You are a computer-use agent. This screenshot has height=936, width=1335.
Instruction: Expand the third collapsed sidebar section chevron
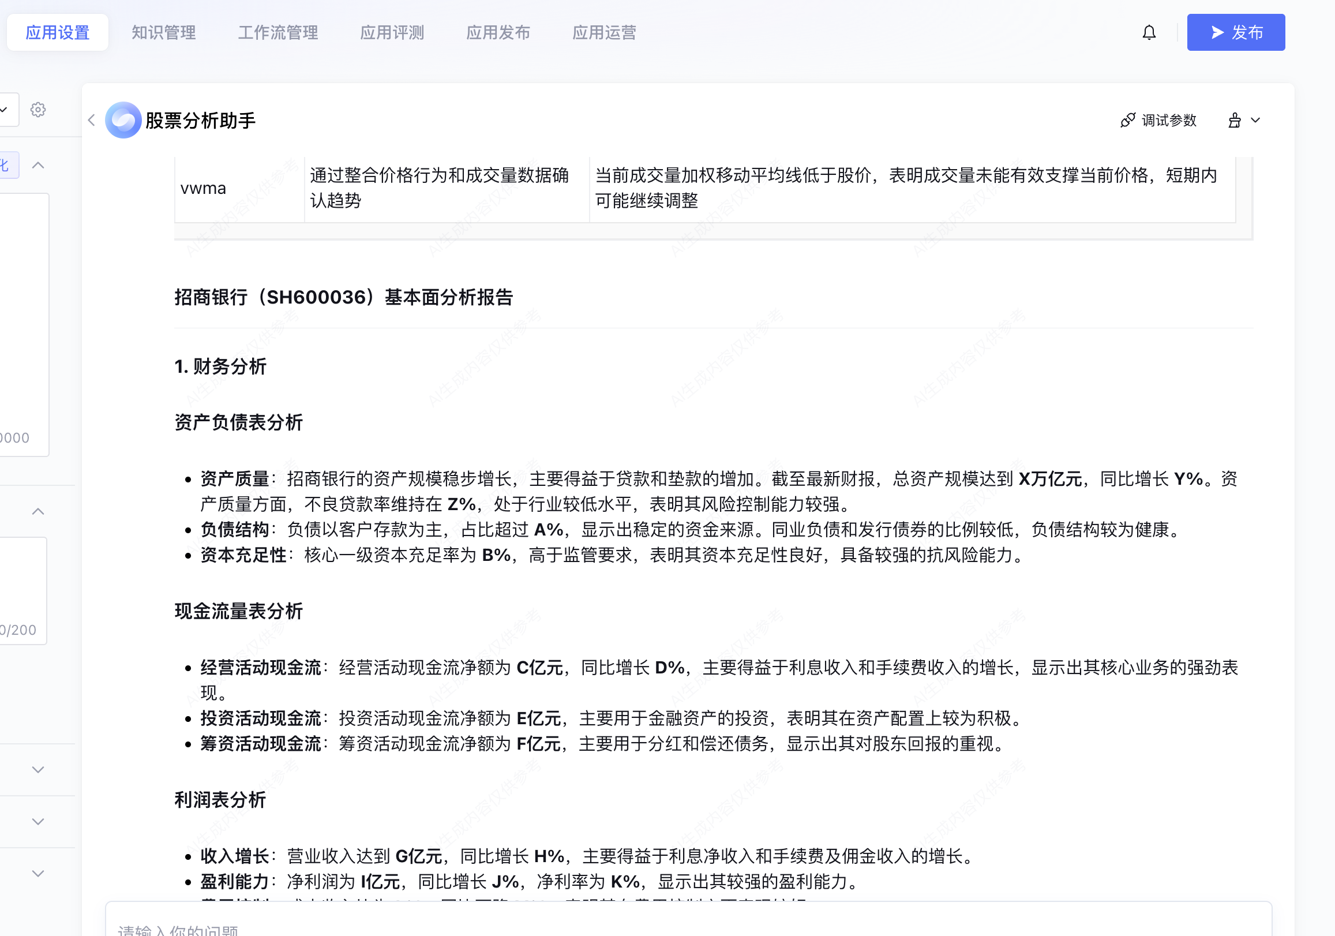[x=38, y=873]
